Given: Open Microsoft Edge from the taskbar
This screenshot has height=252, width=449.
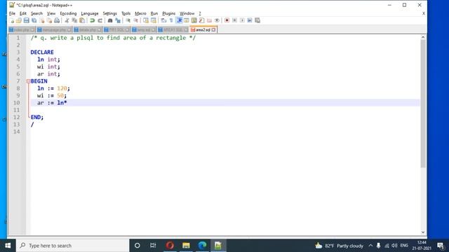Looking at the screenshot, I should [x=202, y=246].
